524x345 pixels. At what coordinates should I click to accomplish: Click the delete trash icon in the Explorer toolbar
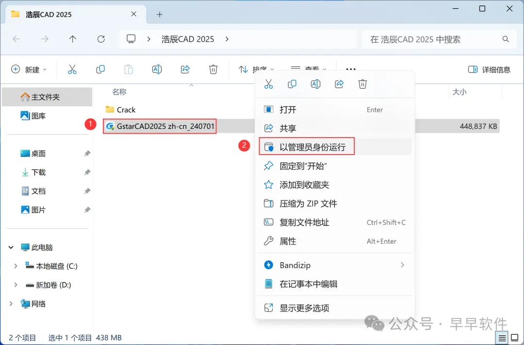point(213,69)
